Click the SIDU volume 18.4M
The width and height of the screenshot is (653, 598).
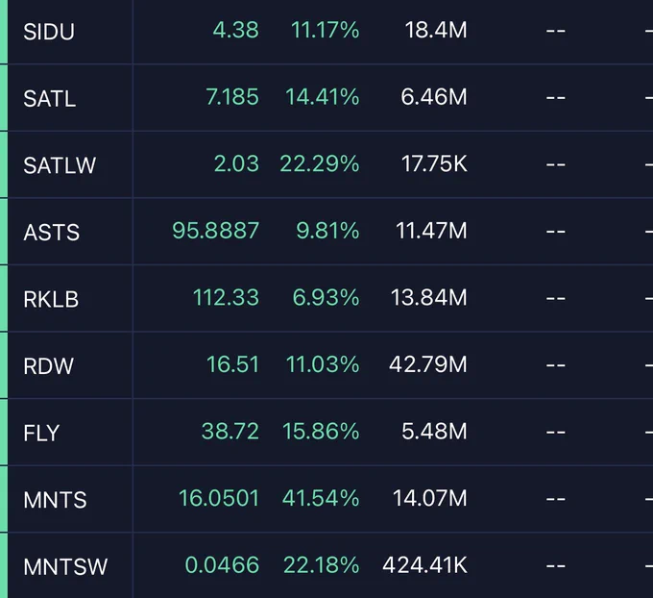click(x=436, y=30)
